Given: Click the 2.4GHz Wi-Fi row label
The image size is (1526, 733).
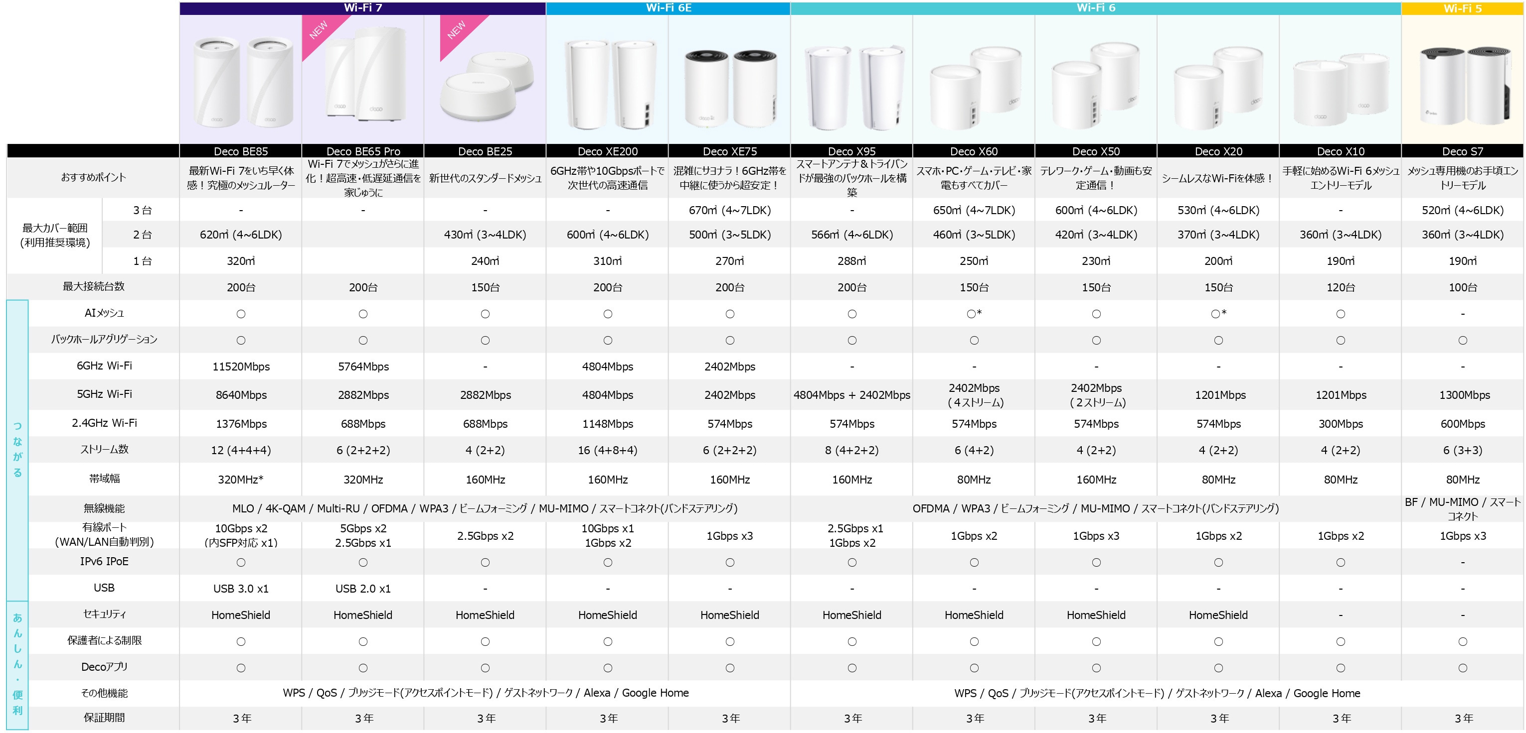Looking at the screenshot, I should click(104, 423).
